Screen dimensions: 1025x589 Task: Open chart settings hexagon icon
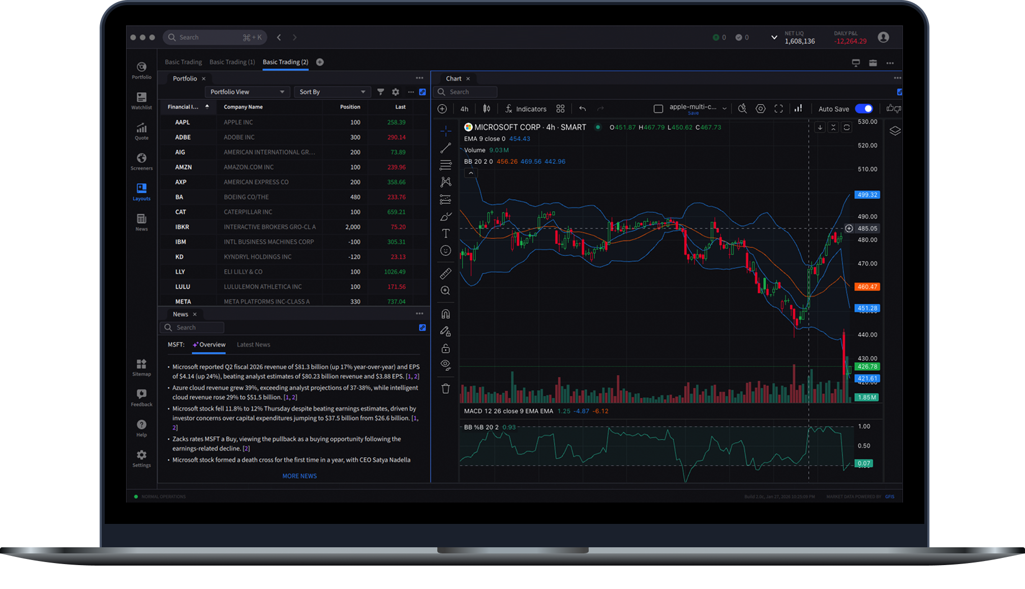761,109
